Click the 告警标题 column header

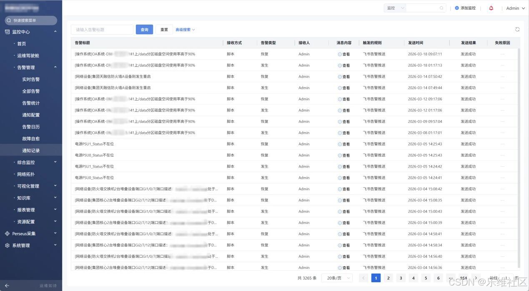pos(83,43)
